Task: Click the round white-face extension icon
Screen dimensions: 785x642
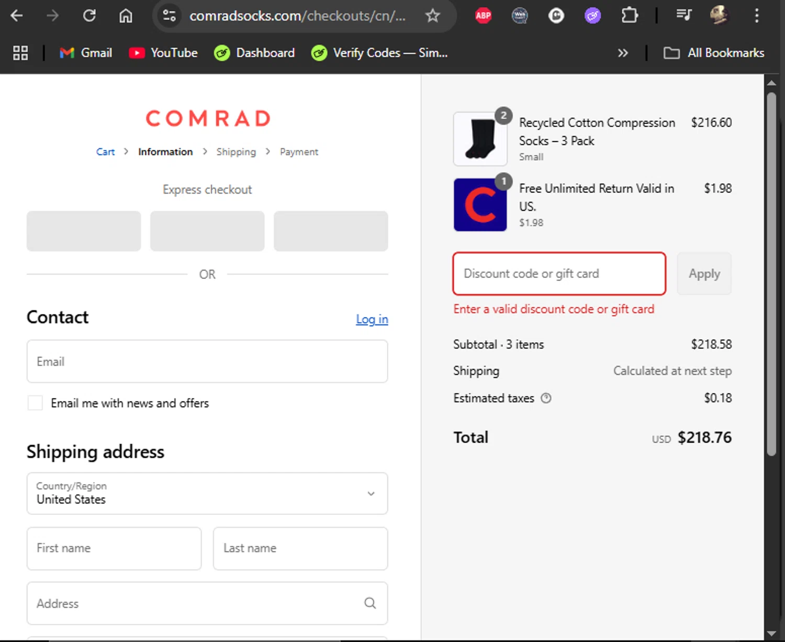Action: (556, 16)
